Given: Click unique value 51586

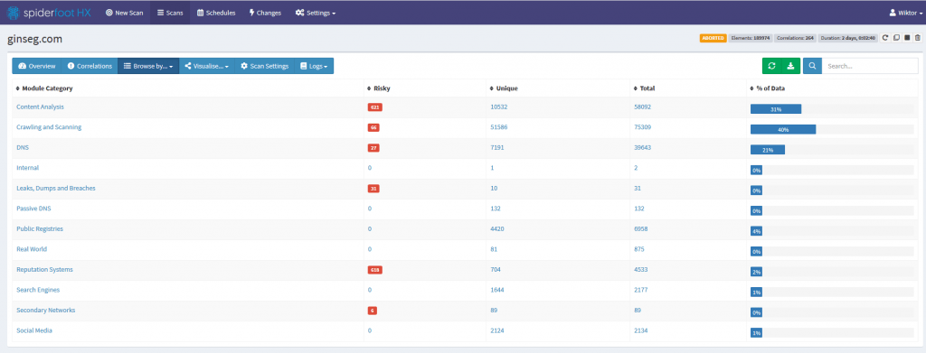Looking at the screenshot, I should click(499, 126).
